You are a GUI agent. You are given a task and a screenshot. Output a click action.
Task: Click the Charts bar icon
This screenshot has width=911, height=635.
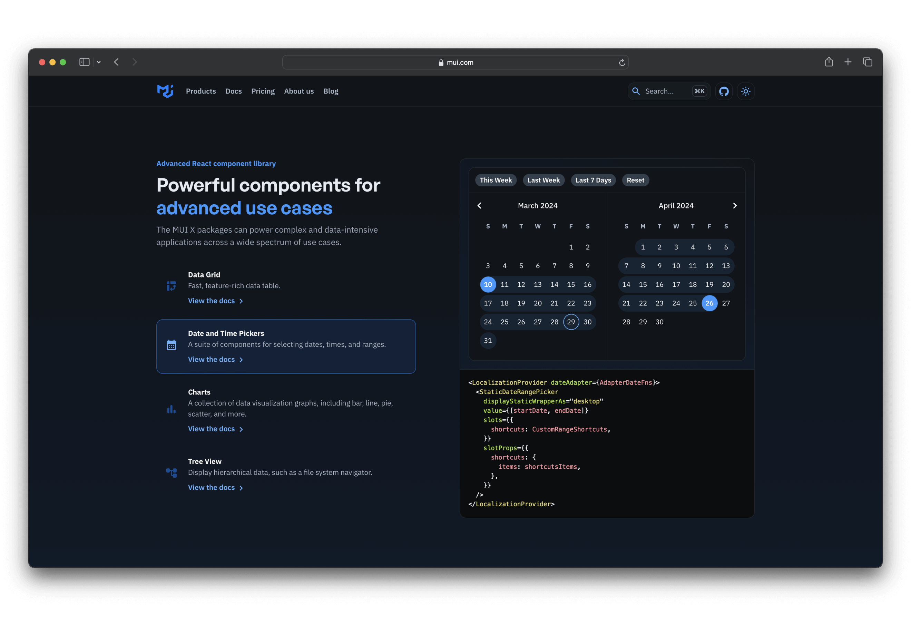click(x=172, y=409)
